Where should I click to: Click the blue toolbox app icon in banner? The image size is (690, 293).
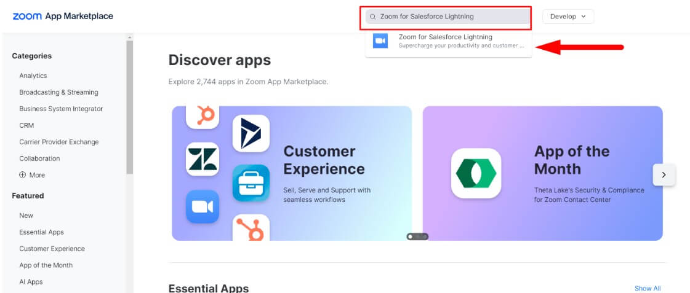tap(251, 183)
